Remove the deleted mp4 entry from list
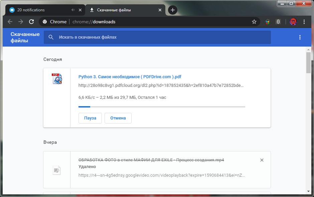The height and width of the screenshot is (197, 314). (262, 160)
